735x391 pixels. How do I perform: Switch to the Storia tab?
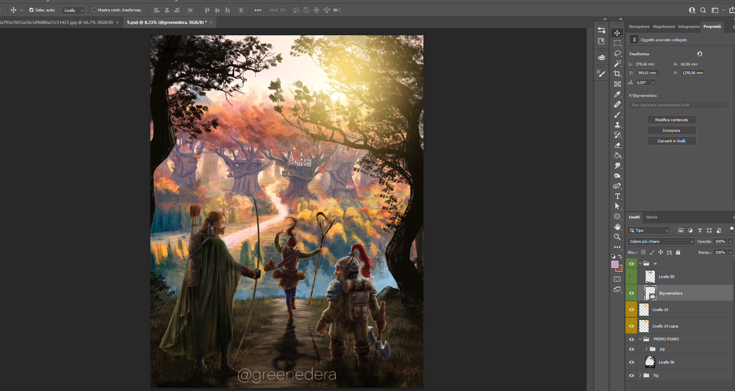[x=651, y=217]
